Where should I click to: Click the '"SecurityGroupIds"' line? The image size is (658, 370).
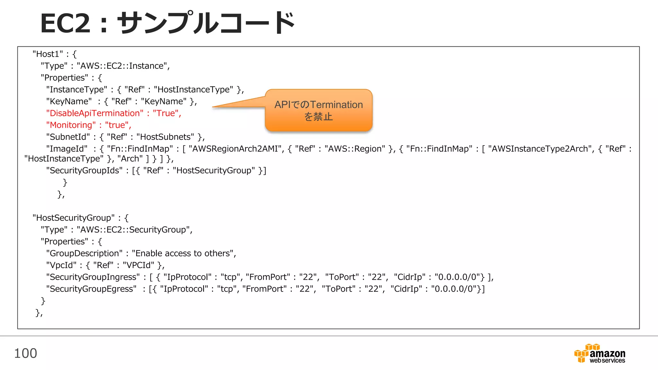tap(156, 171)
